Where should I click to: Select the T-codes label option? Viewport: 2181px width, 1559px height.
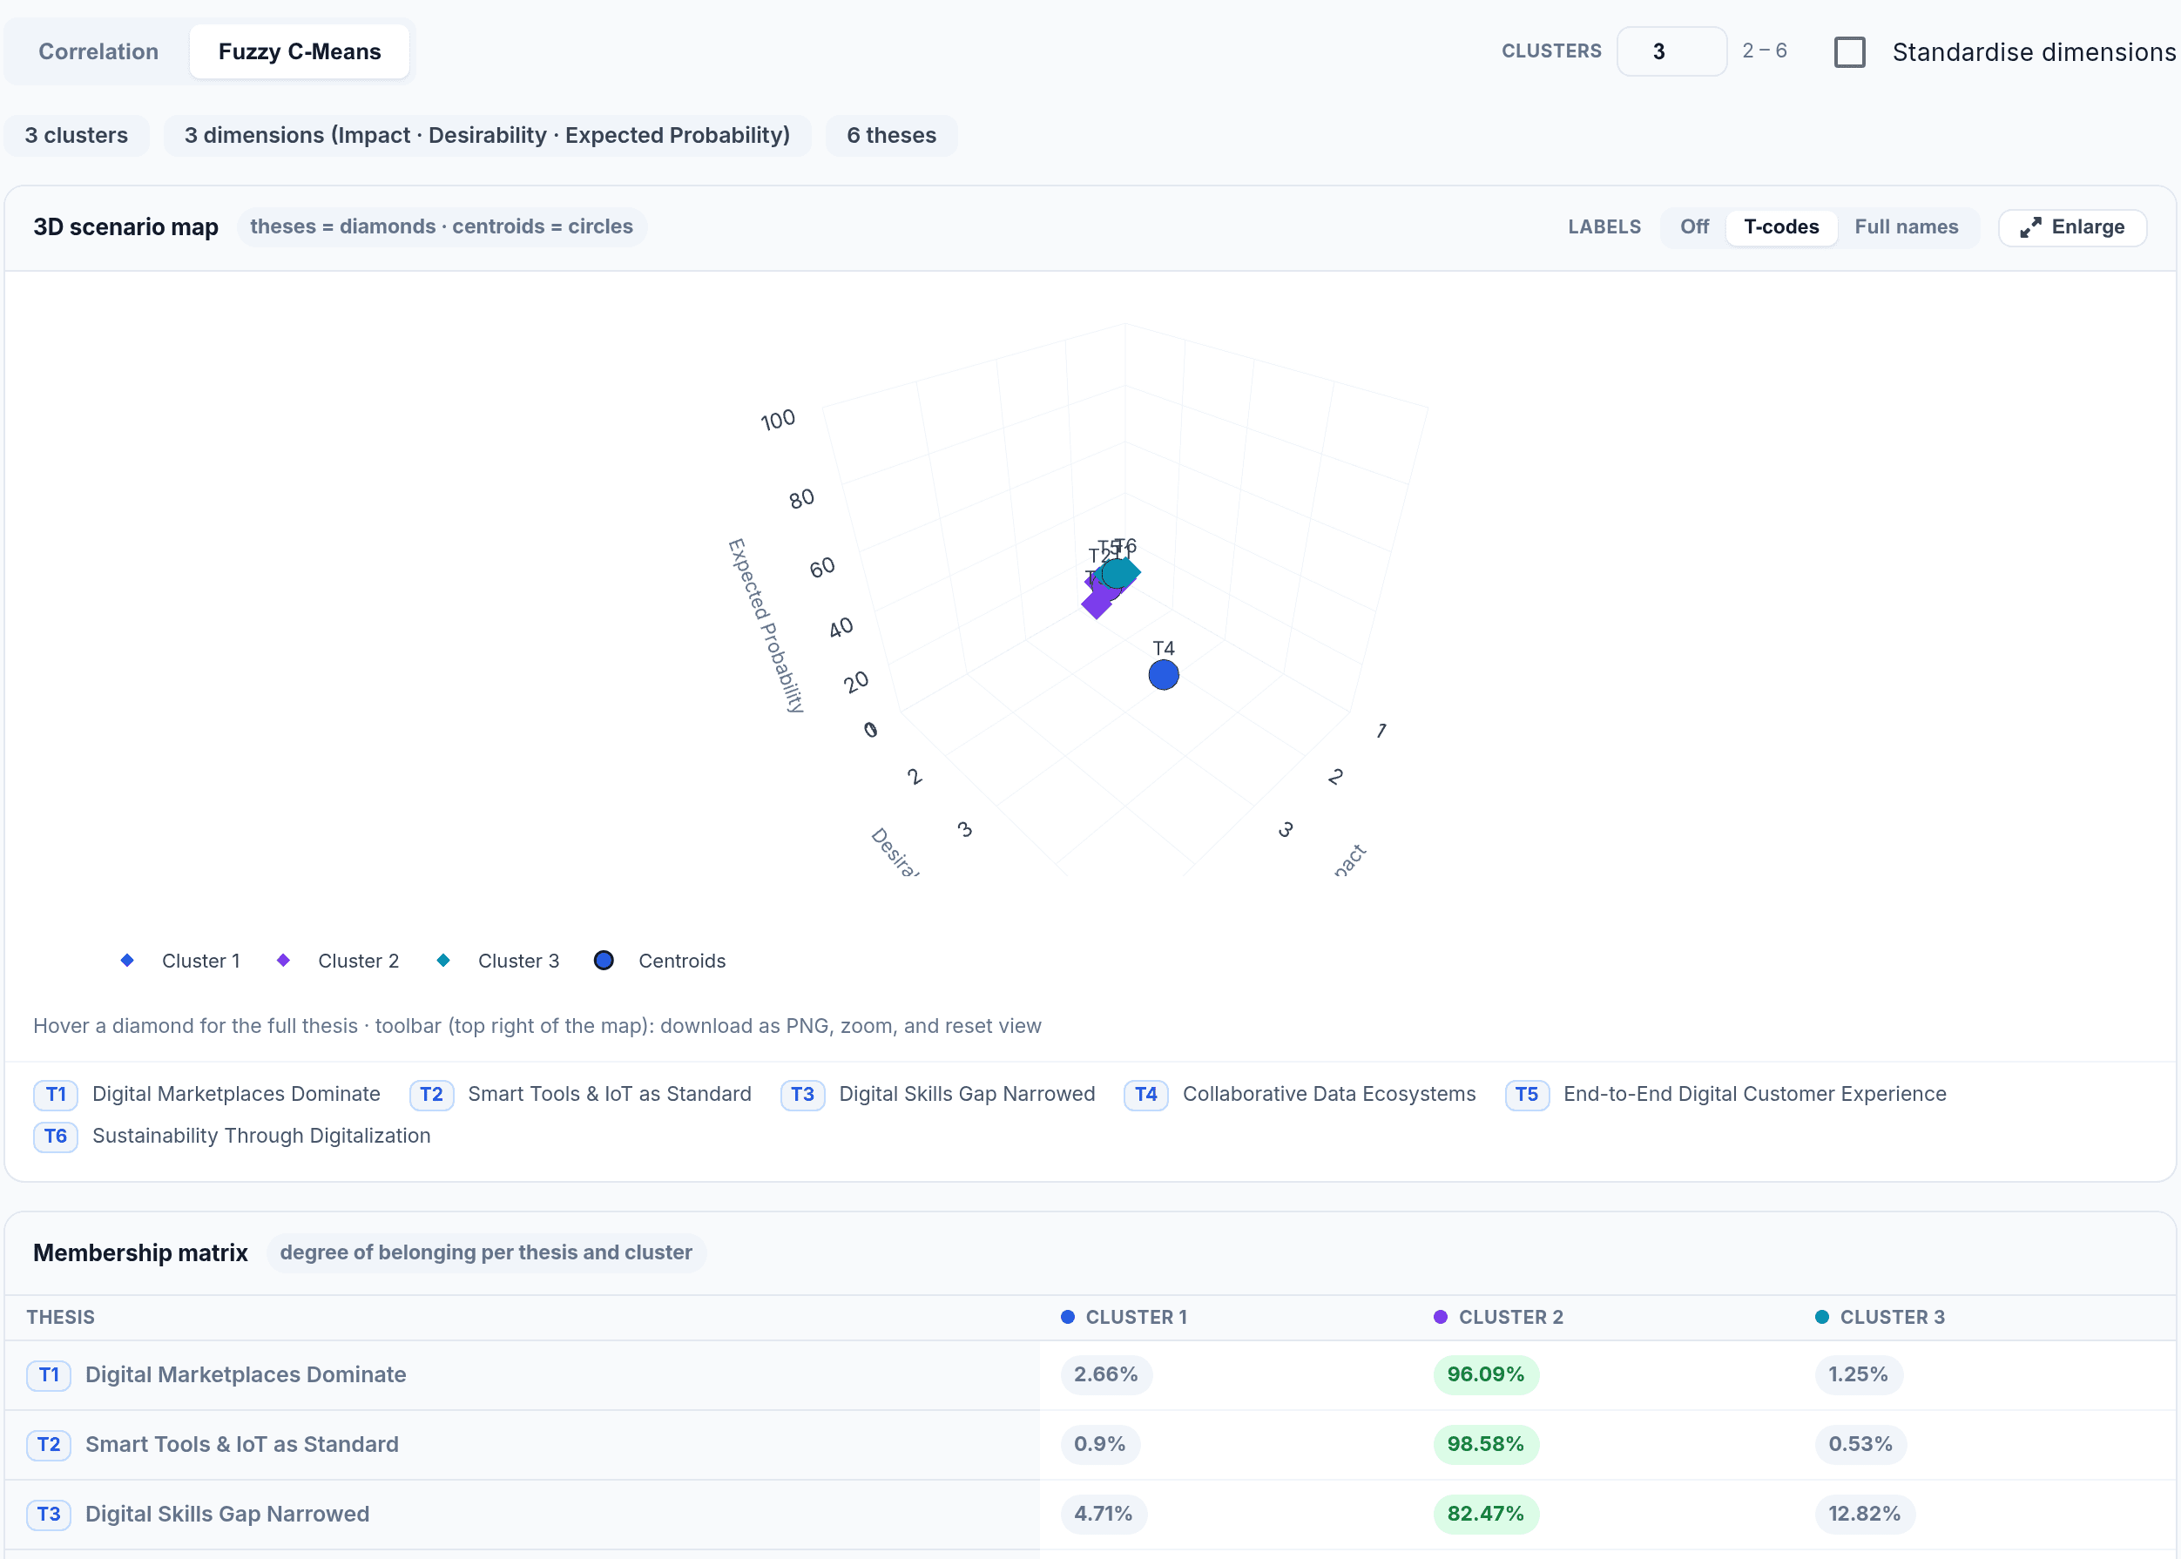tap(1780, 227)
